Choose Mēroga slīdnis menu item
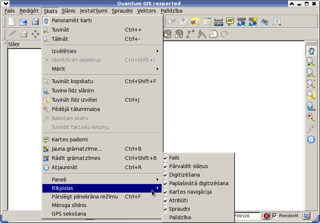 coord(102,205)
